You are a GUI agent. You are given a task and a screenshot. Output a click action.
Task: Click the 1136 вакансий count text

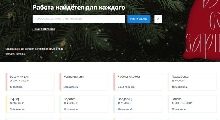(x=179, y=87)
